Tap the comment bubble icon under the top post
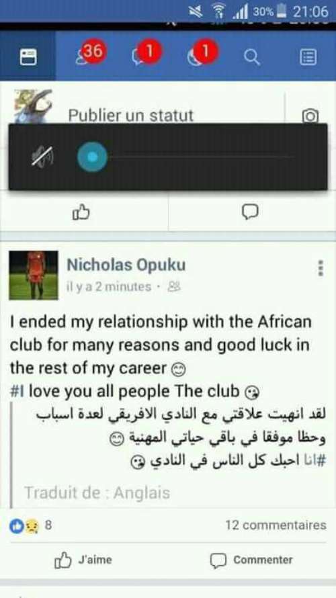The width and height of the screenshot is (336, 598). pyautogui.click(x=250, y=212)
